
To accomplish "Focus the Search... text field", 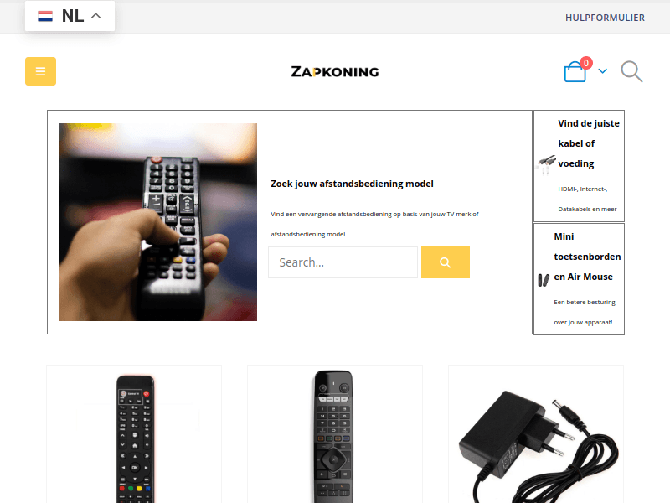I will [343, 262].
